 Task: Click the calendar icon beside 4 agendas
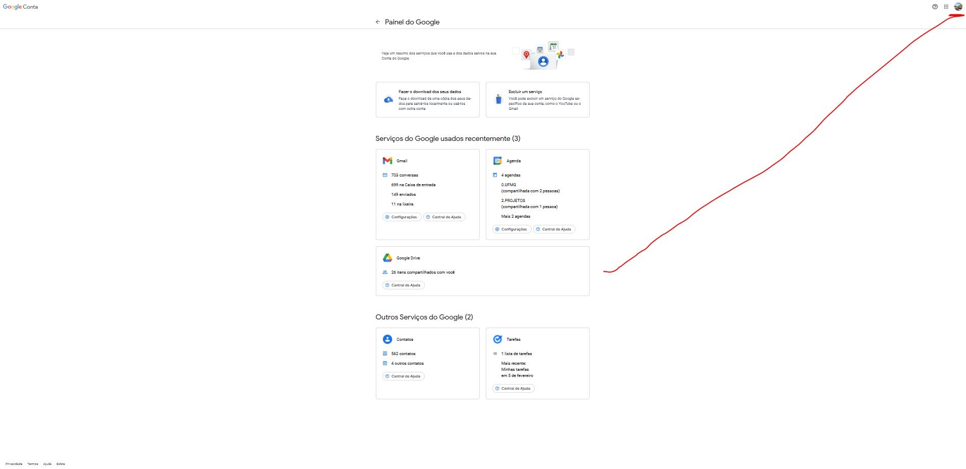[x=495, y=175]
